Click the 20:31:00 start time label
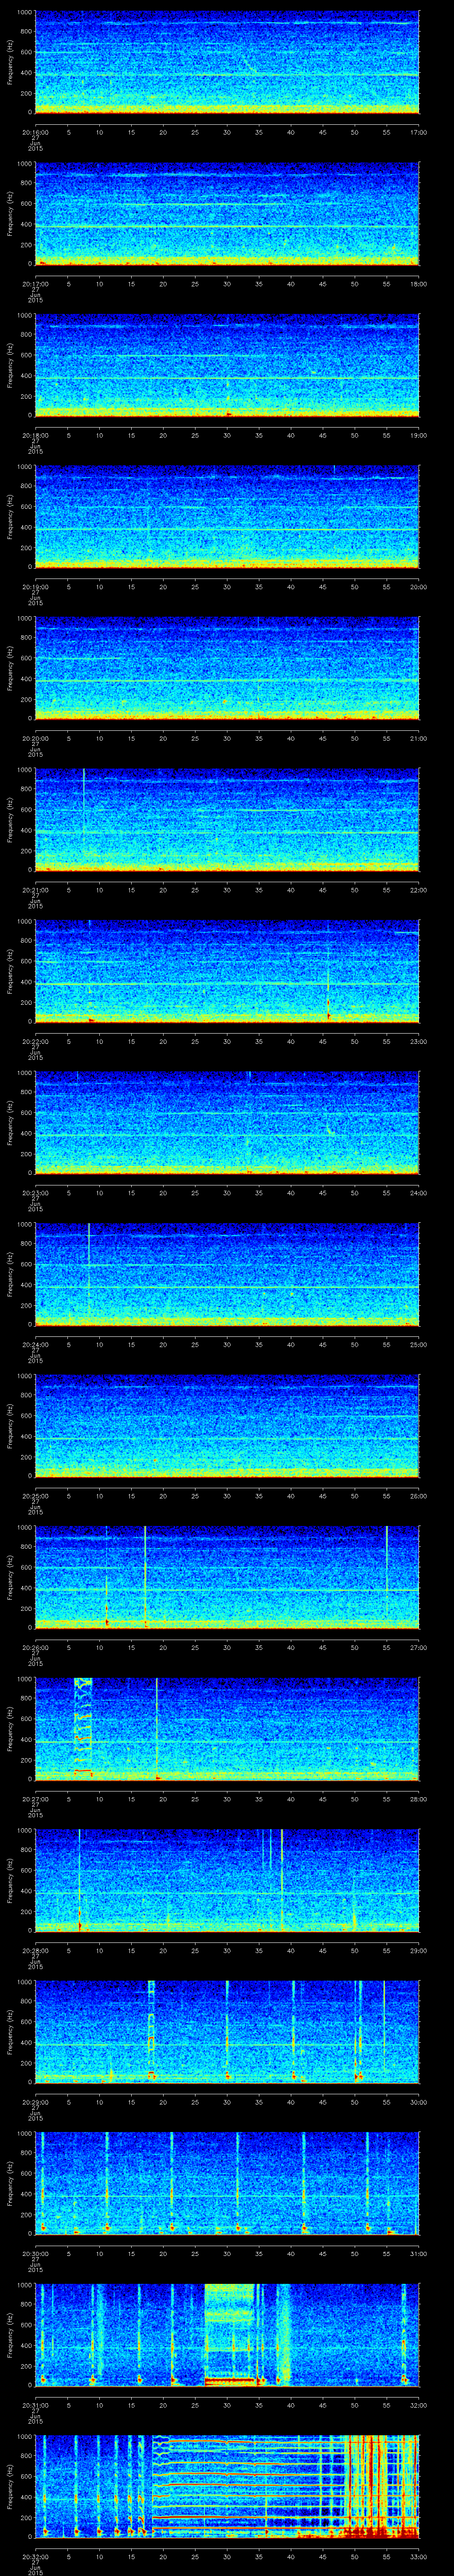This screenshot has height=2576, width=454. 35,2404
